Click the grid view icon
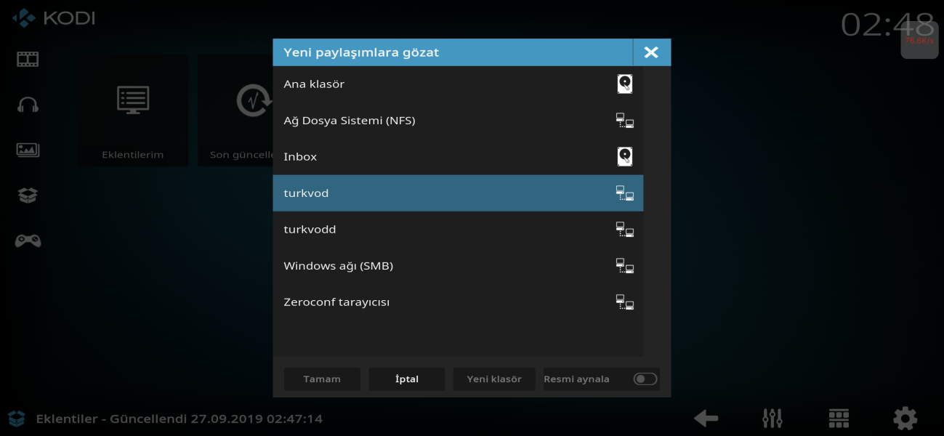944x436 pixels. (x=839, y=418)
